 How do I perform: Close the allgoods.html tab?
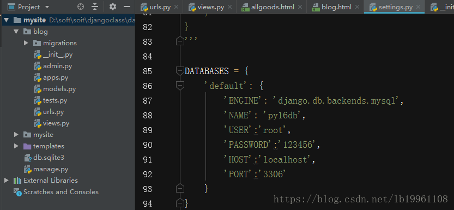pyautogui.click(x=300, y=7)
